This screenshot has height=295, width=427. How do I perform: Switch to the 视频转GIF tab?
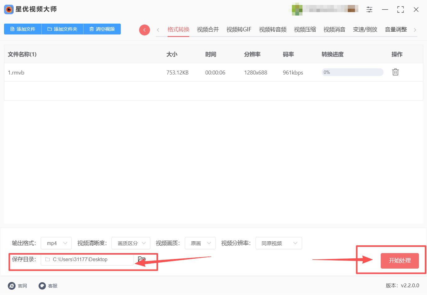(239, 30)
